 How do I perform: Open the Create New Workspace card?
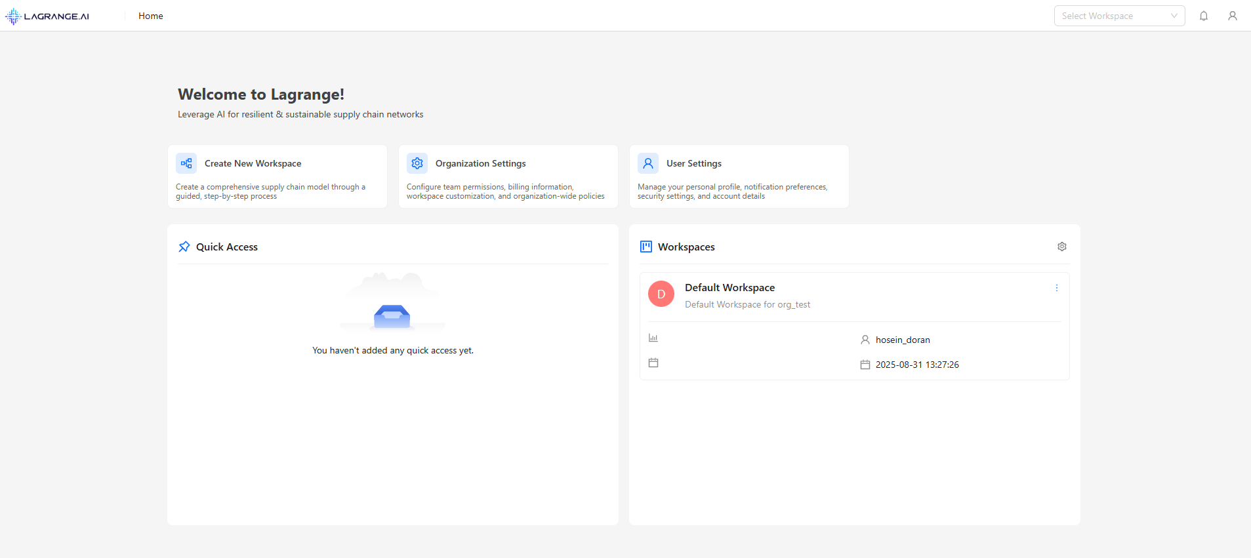click(277, 177)
